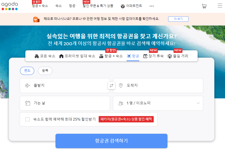225x154 pixels.
Task: Click the 항공권 검색하기 search button
Action: pos(111,141)
